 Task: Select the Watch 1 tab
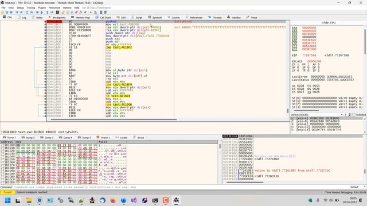coord(103,137)
